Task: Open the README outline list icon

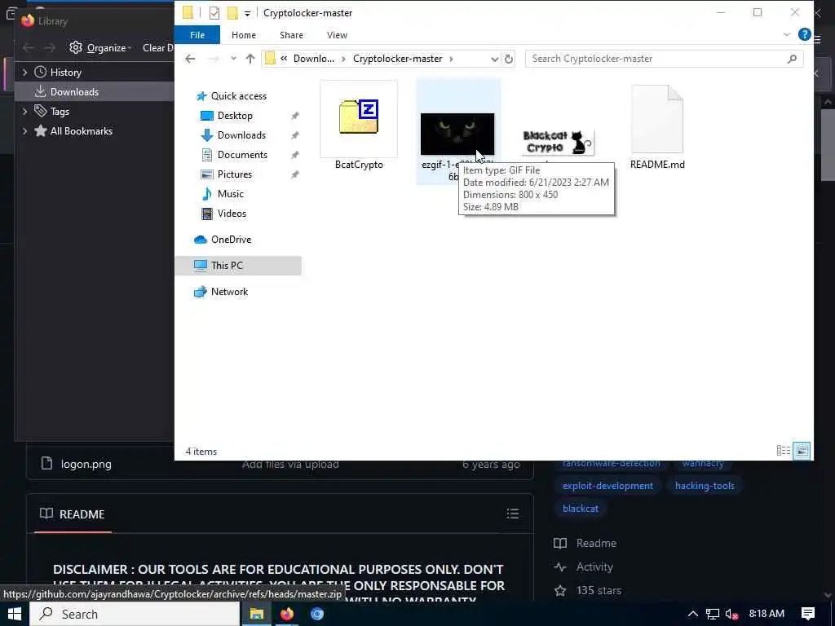Action: [x=512, y=514]
